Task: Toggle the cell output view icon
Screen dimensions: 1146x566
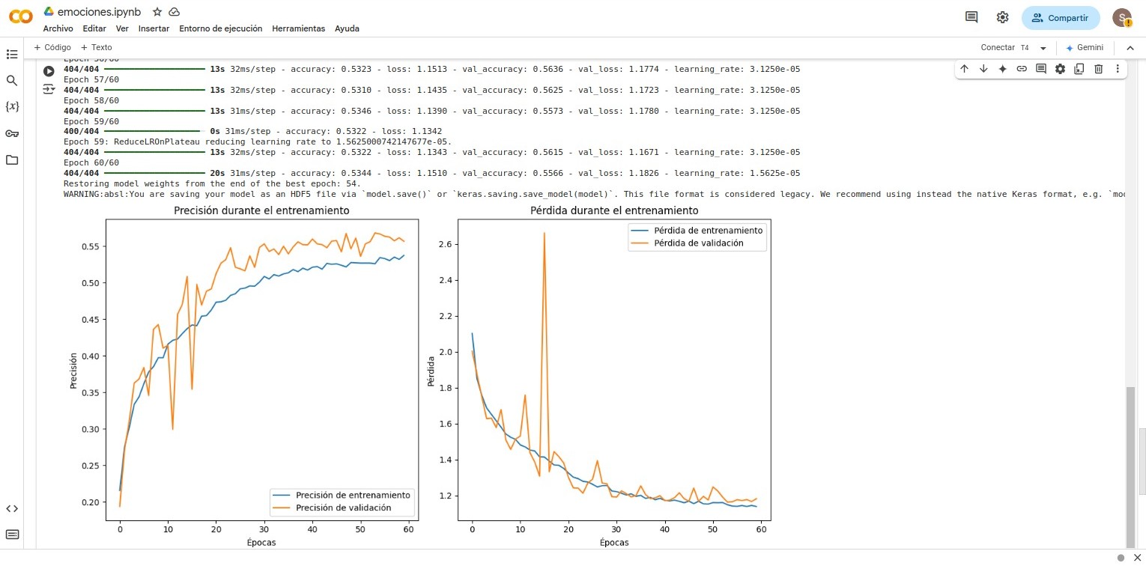Action: click(49, 89)
